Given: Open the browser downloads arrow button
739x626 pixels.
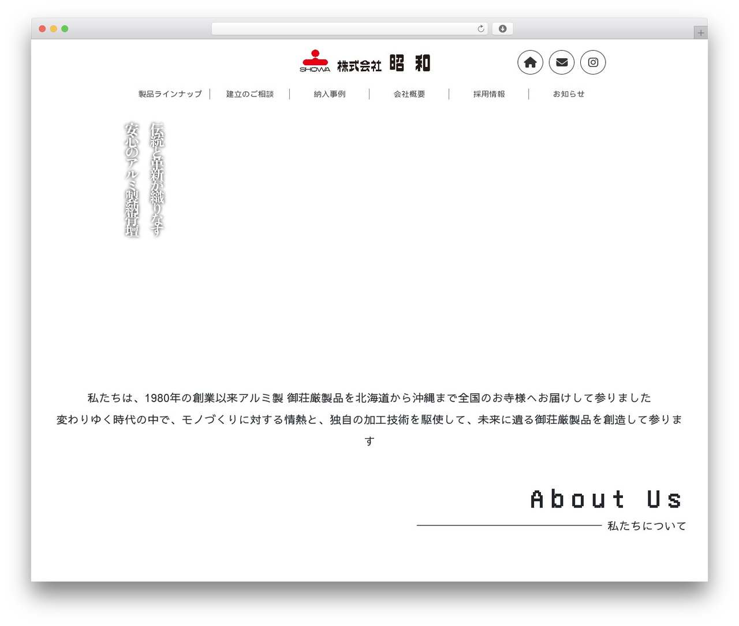Looking at the screenshot, I should (x=502, y=29).
